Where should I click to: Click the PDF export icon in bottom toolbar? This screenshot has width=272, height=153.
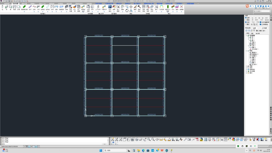click(x=197, y=139)
